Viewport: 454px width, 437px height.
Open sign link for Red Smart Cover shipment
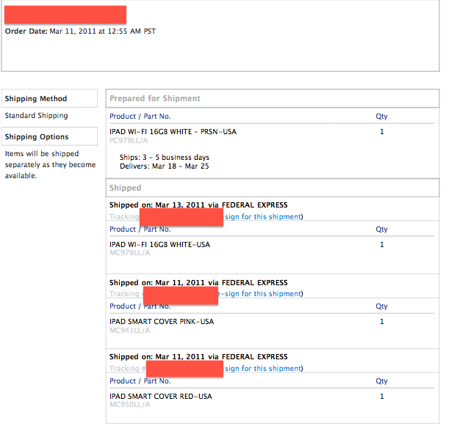[x=263, y=369]
